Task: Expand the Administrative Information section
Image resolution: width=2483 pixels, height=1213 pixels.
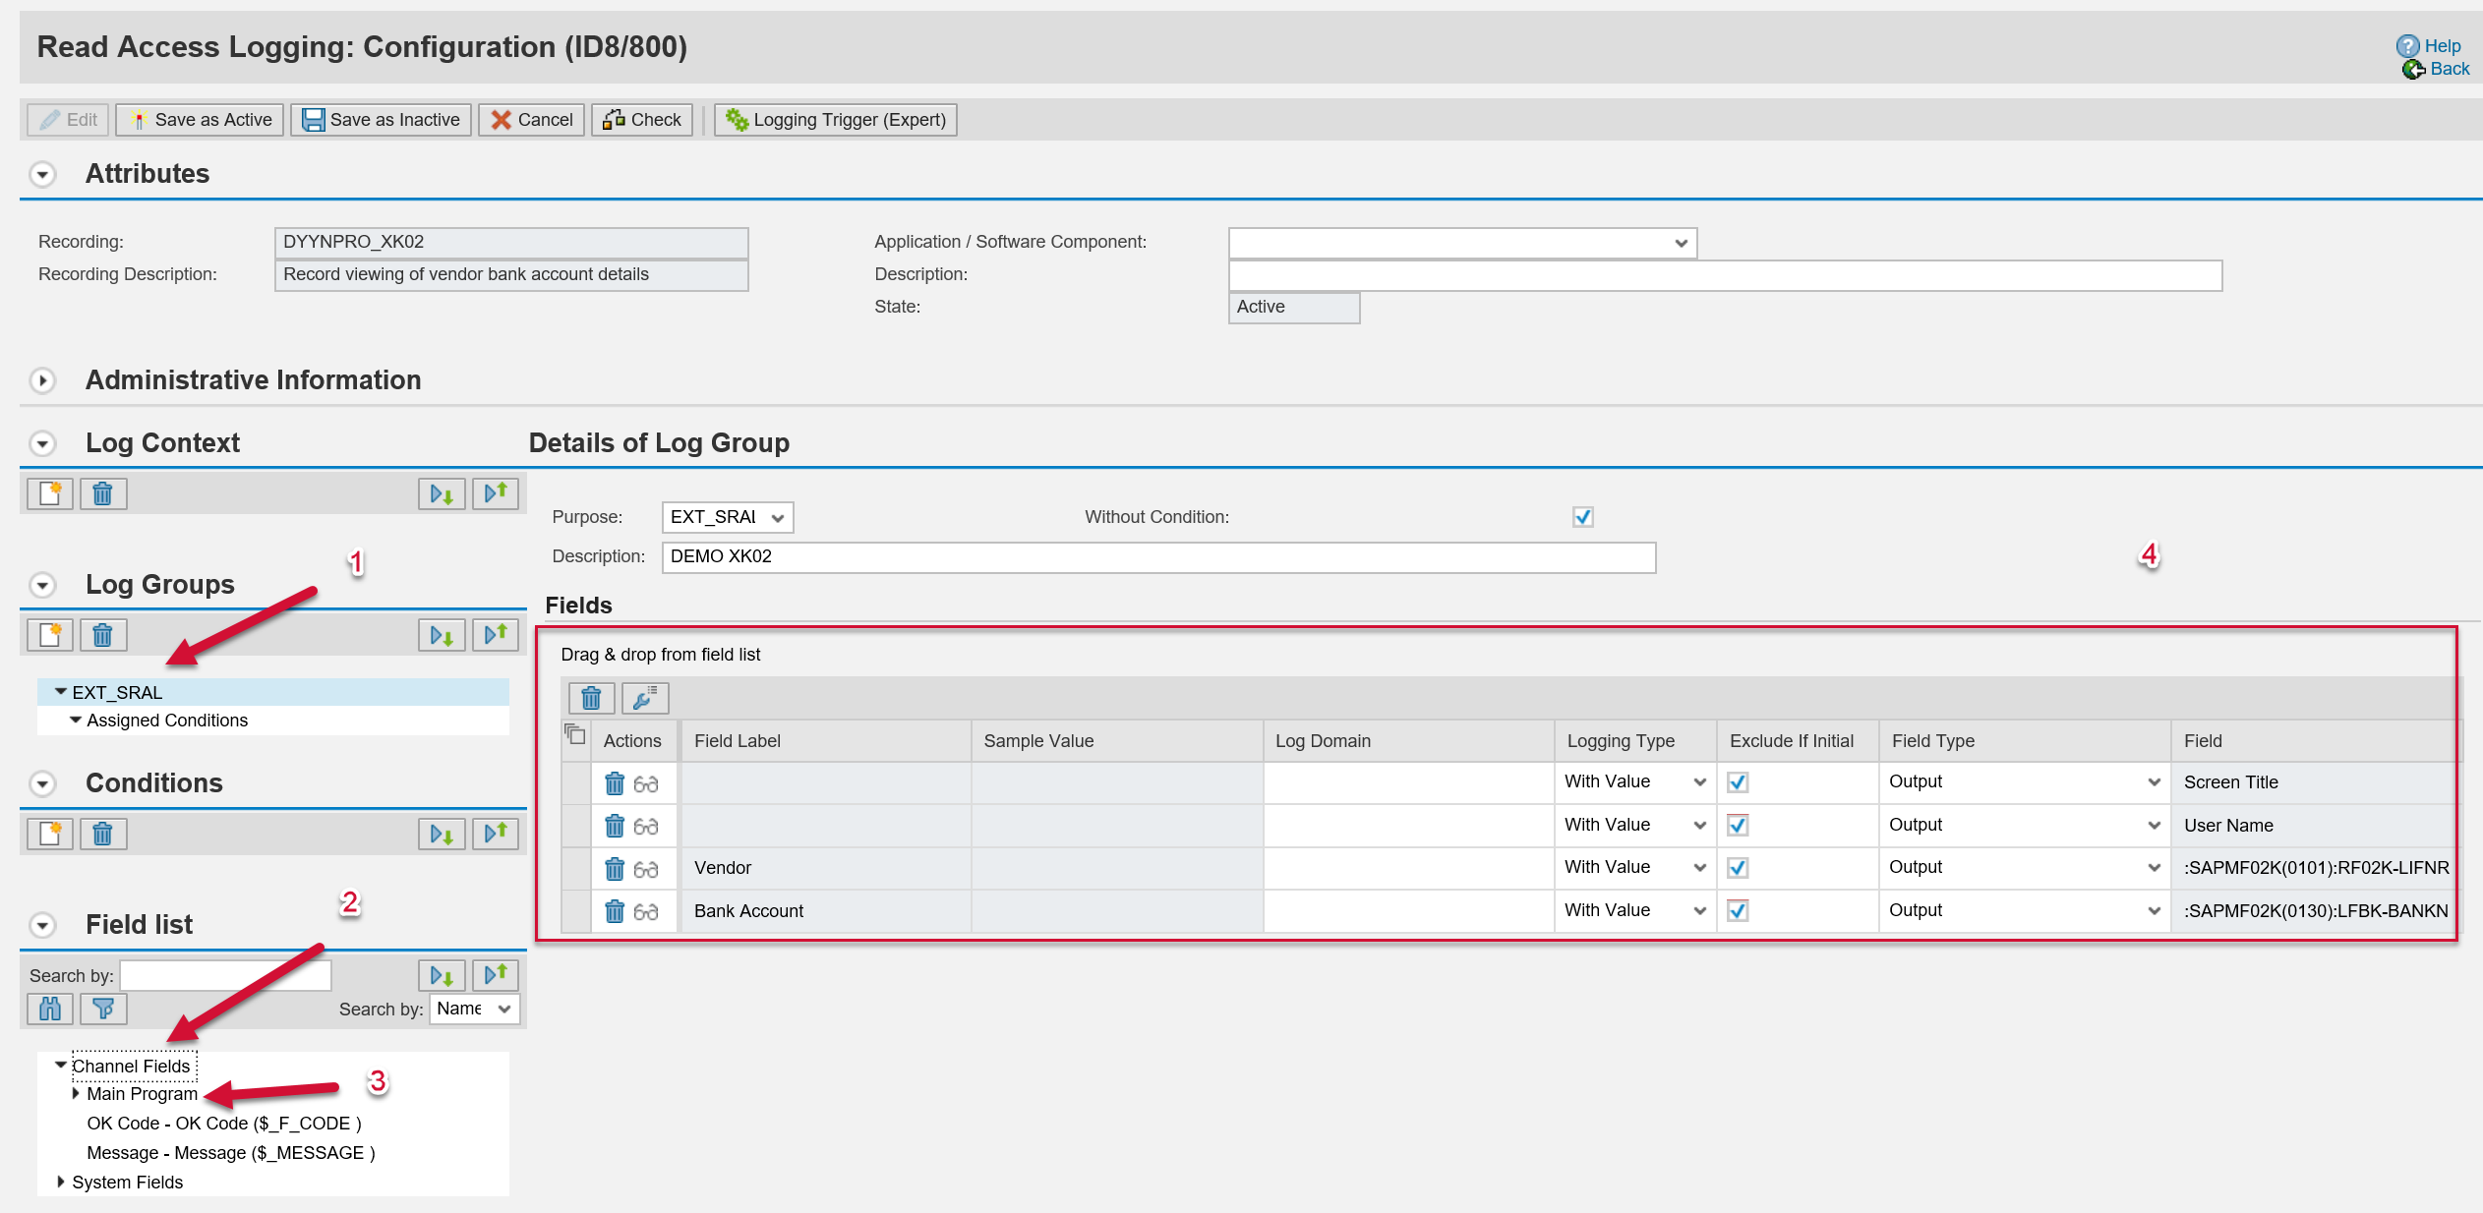Action: [42, 380]
